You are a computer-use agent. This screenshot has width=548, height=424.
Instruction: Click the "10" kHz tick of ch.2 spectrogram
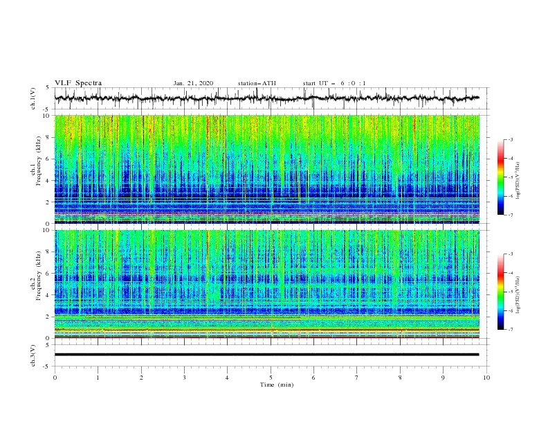(47, 230)
